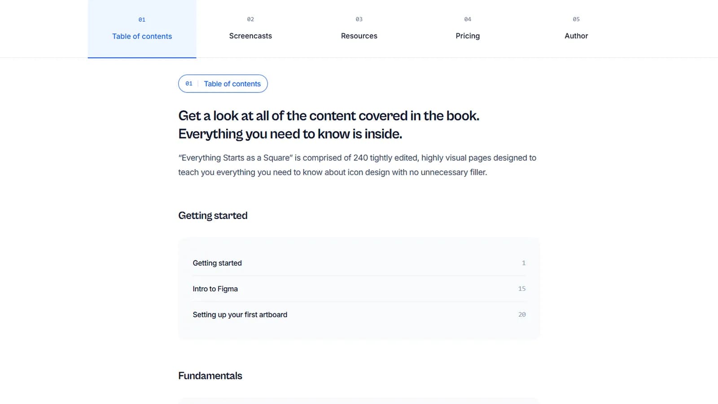Click the main headline about book content
718x404 pixels.
[329, 124]
